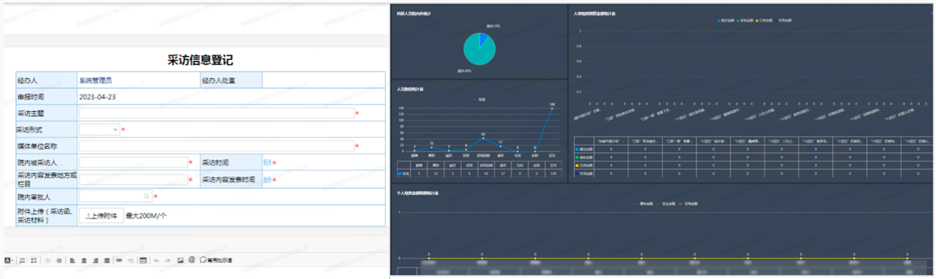Image resolution: width=936 pixels, height=279 pixels.
Task: Center align text in editor toolbar
Action: pyautogui.click(x=84, y=260)
